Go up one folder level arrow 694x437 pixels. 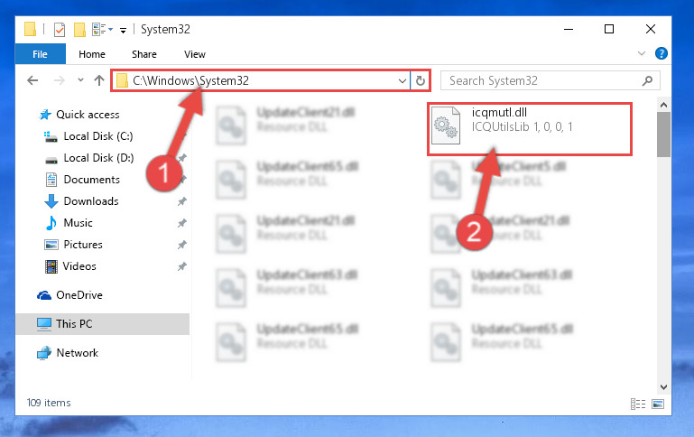99,80
